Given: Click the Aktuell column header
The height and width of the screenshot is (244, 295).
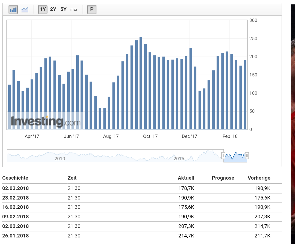Looking at the screenshot, I should (186, 178).
